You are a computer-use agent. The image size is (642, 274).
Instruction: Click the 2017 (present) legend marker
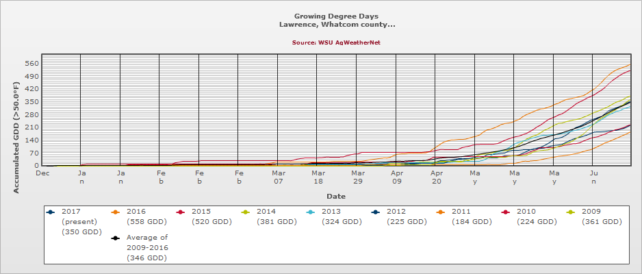tap(50, 212)
